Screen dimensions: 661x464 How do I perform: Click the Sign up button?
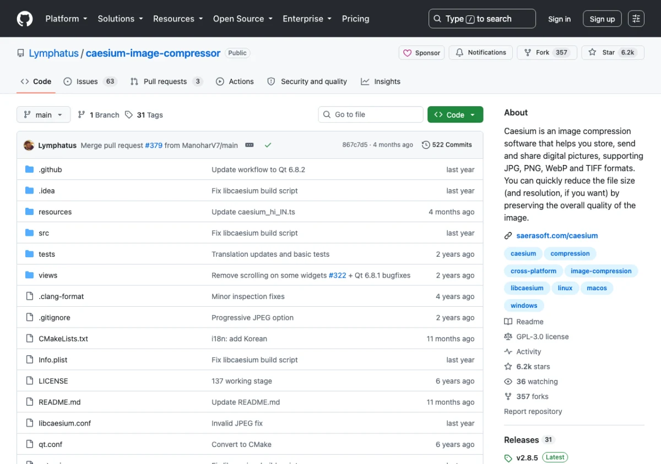click(x=602, y=19)
